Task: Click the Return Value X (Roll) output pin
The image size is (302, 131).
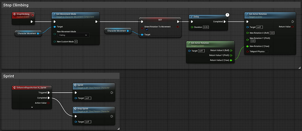Action: 231,51
